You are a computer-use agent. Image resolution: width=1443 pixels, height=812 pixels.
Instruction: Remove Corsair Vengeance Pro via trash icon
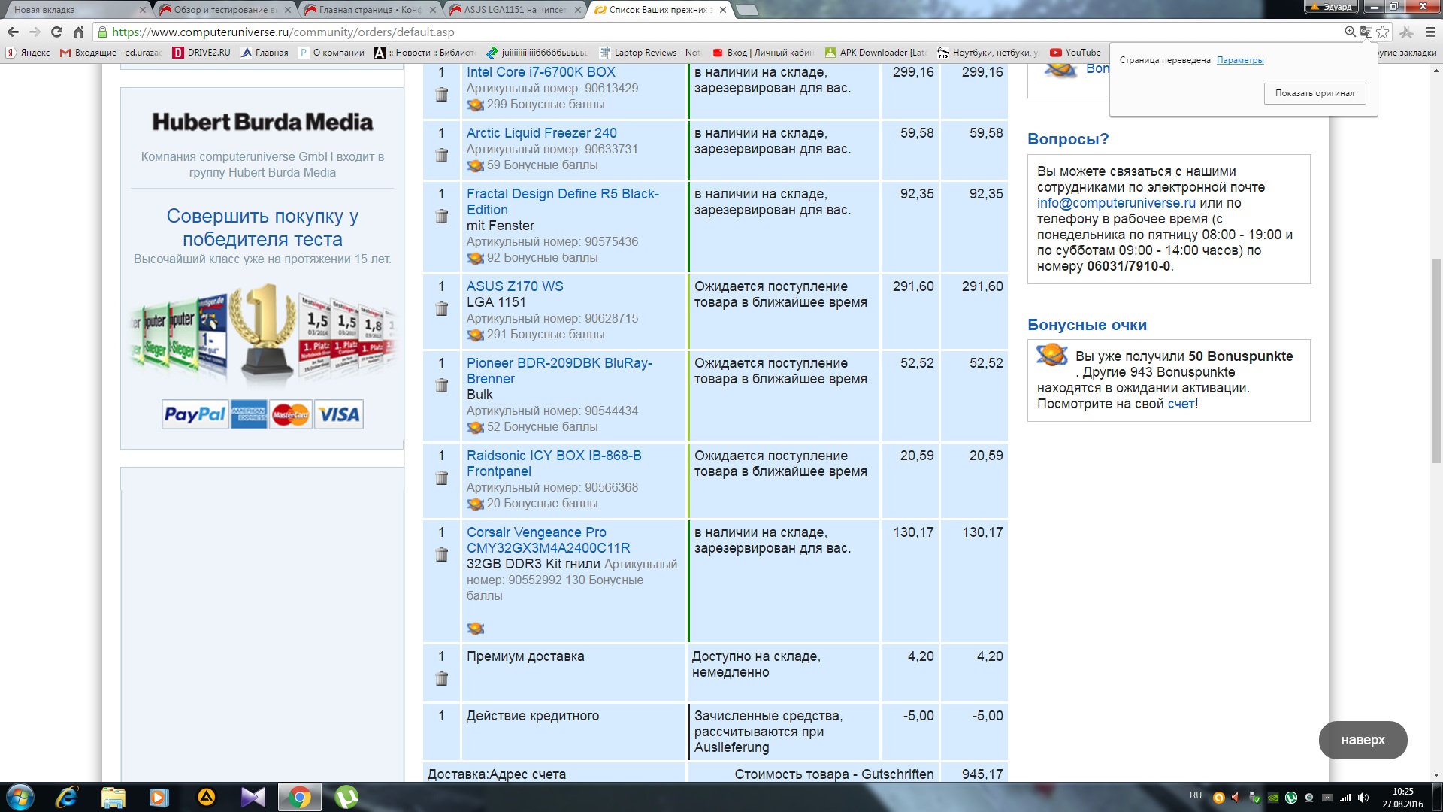click(442, 555)
